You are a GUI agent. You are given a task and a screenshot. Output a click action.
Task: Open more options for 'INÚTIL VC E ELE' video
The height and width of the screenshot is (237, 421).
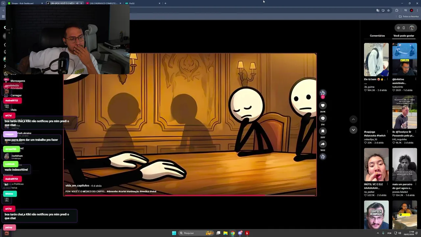(387, 184)
